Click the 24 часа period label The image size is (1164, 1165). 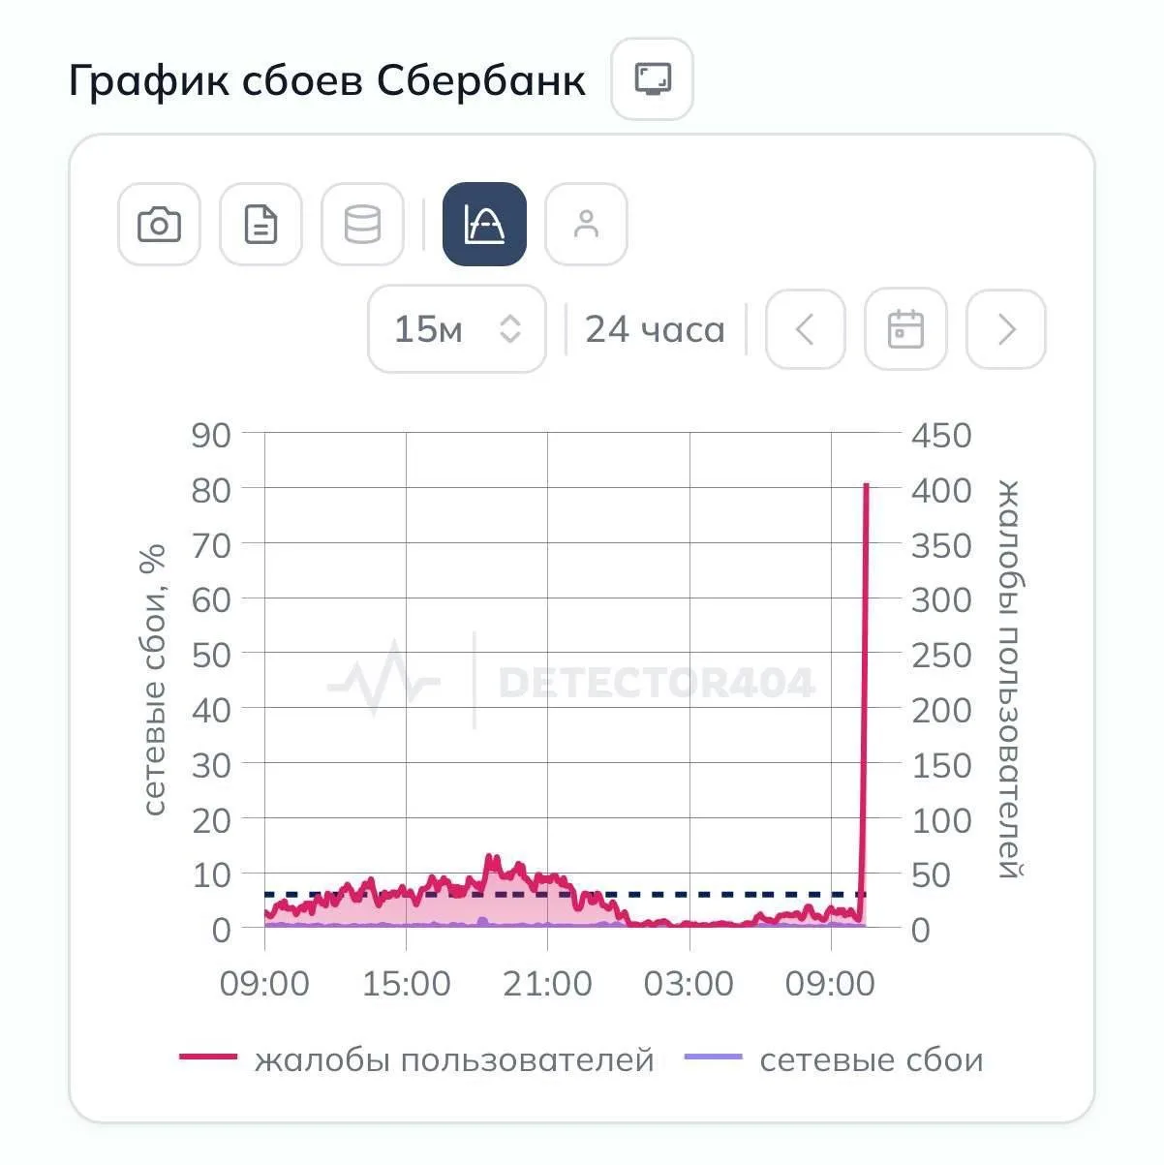(x=655, y=329)
